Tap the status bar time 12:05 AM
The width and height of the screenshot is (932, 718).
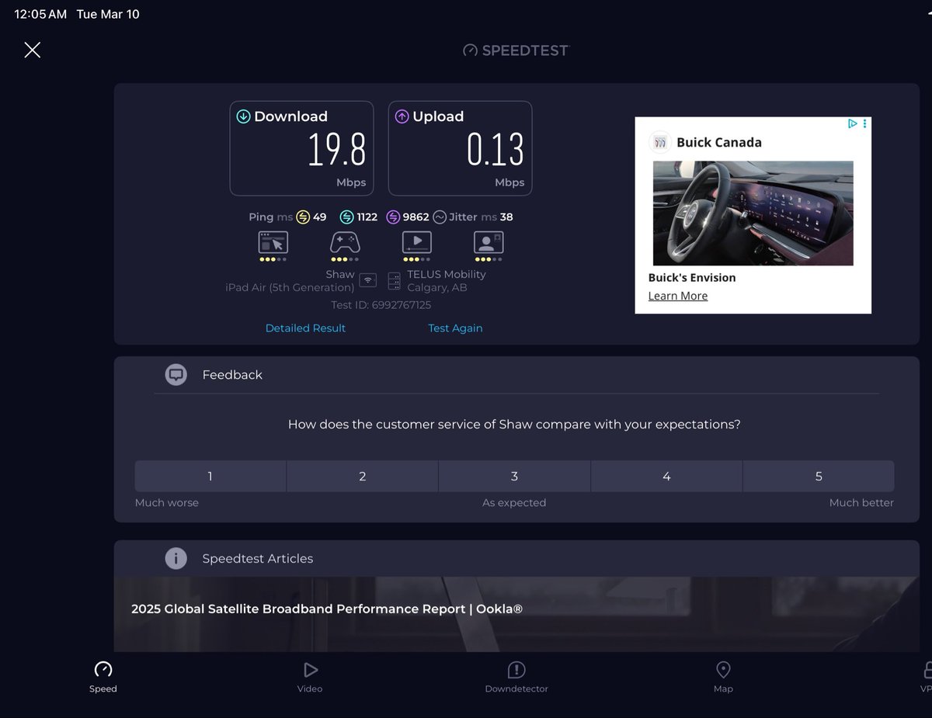click(x=40, y=14)
